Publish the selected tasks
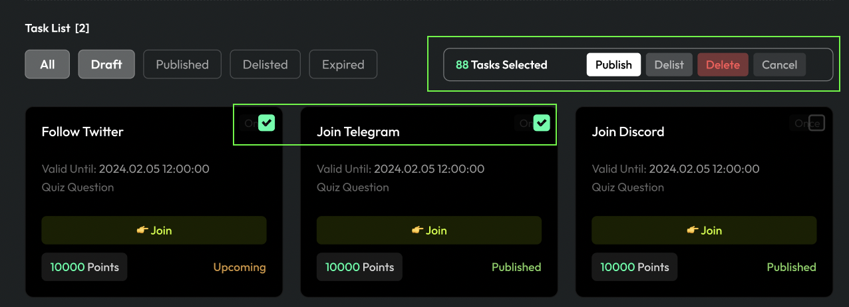Screen dimensions: 849x307 point(613,65)
